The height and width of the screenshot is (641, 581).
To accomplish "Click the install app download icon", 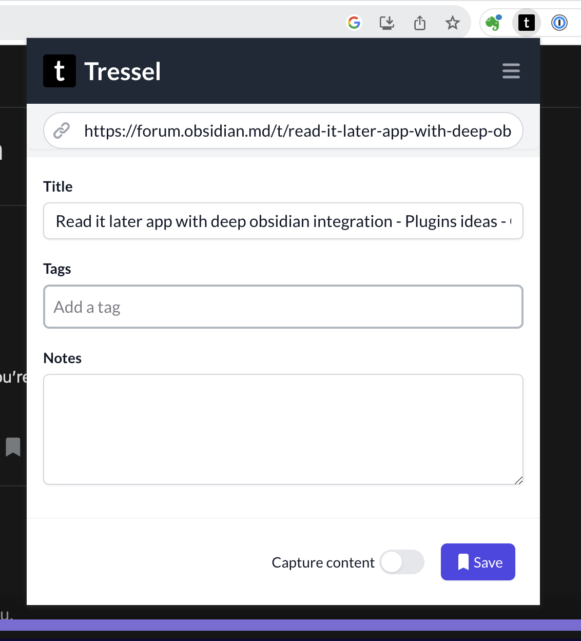I will pyautogui.click(x=387, y=23).
